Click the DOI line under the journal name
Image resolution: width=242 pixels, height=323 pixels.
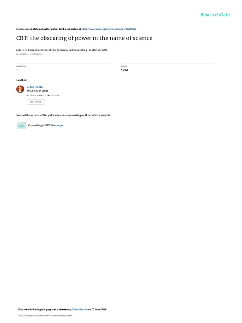click(x=29, y=54)
